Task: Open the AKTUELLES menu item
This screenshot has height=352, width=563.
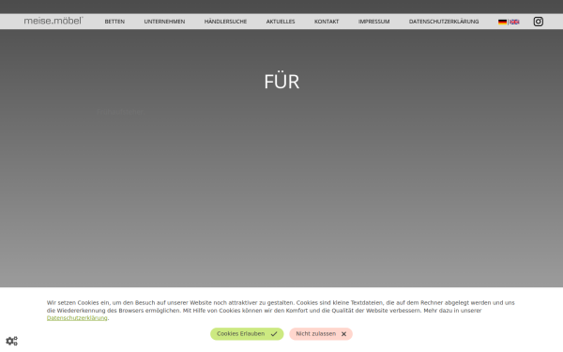Action: (281, 22)
